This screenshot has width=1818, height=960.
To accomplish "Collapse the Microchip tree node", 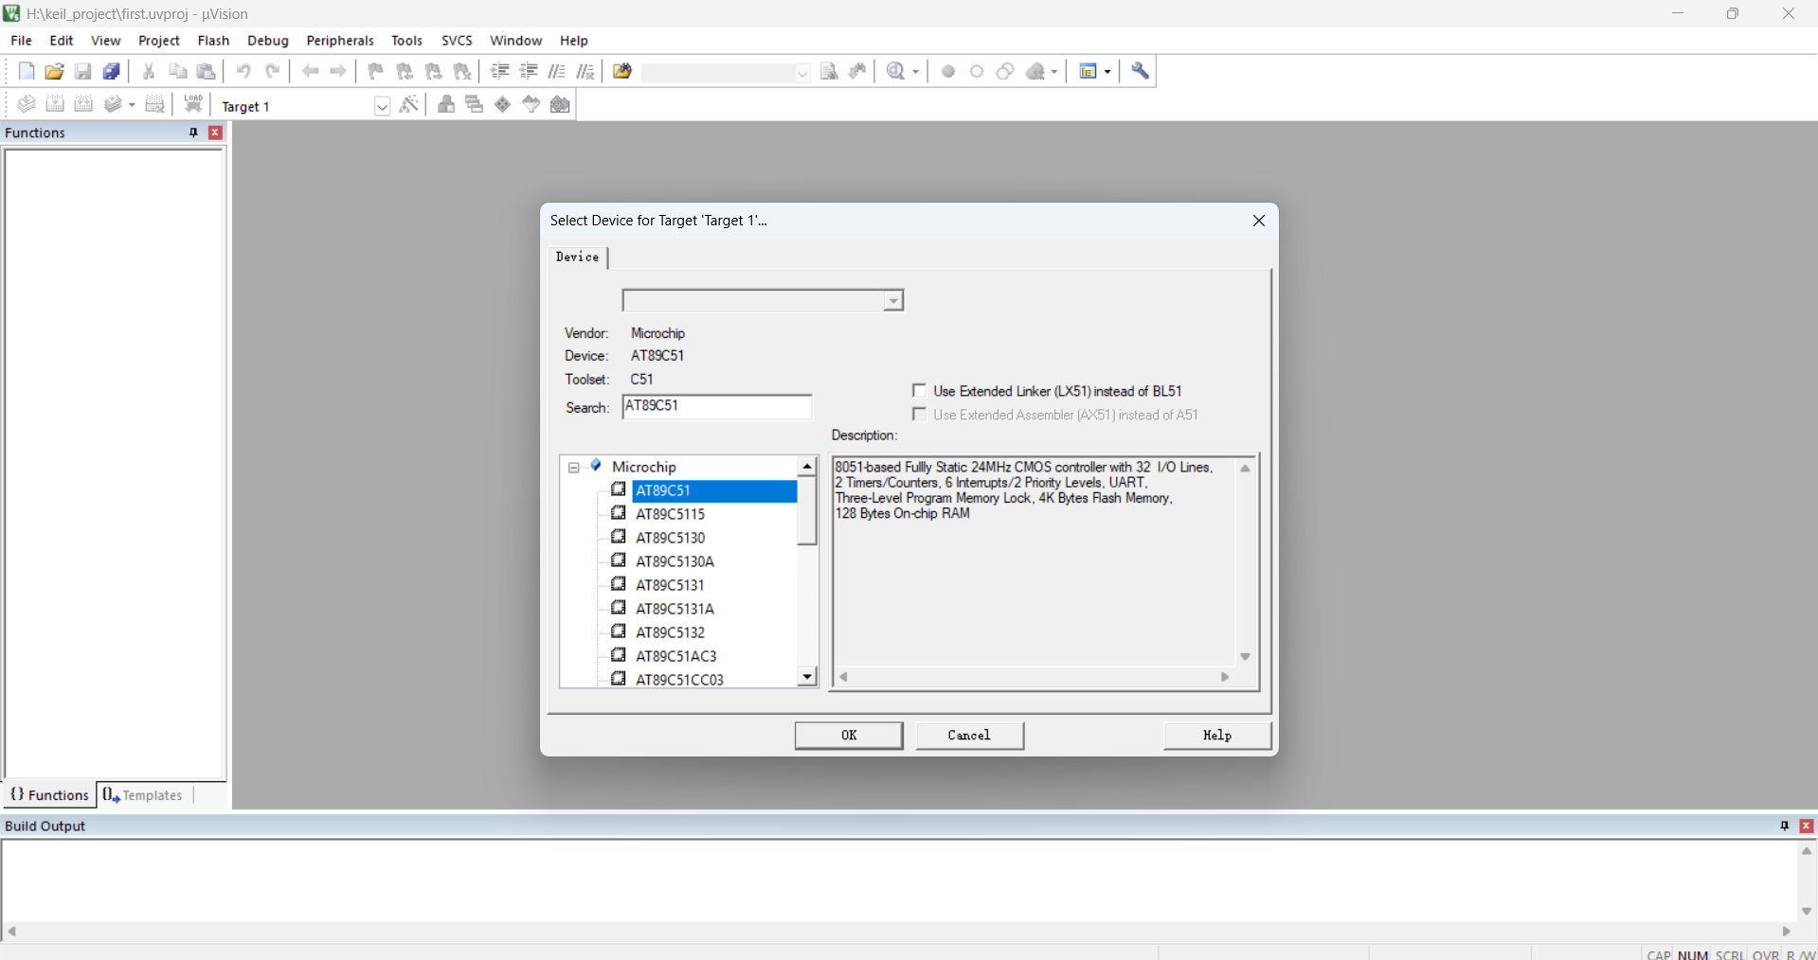I will 574,468.
